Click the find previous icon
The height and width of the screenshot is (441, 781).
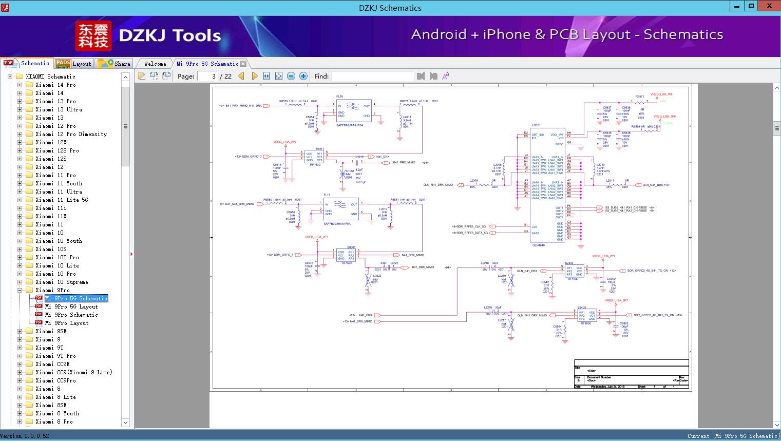(x=421, y=76)
